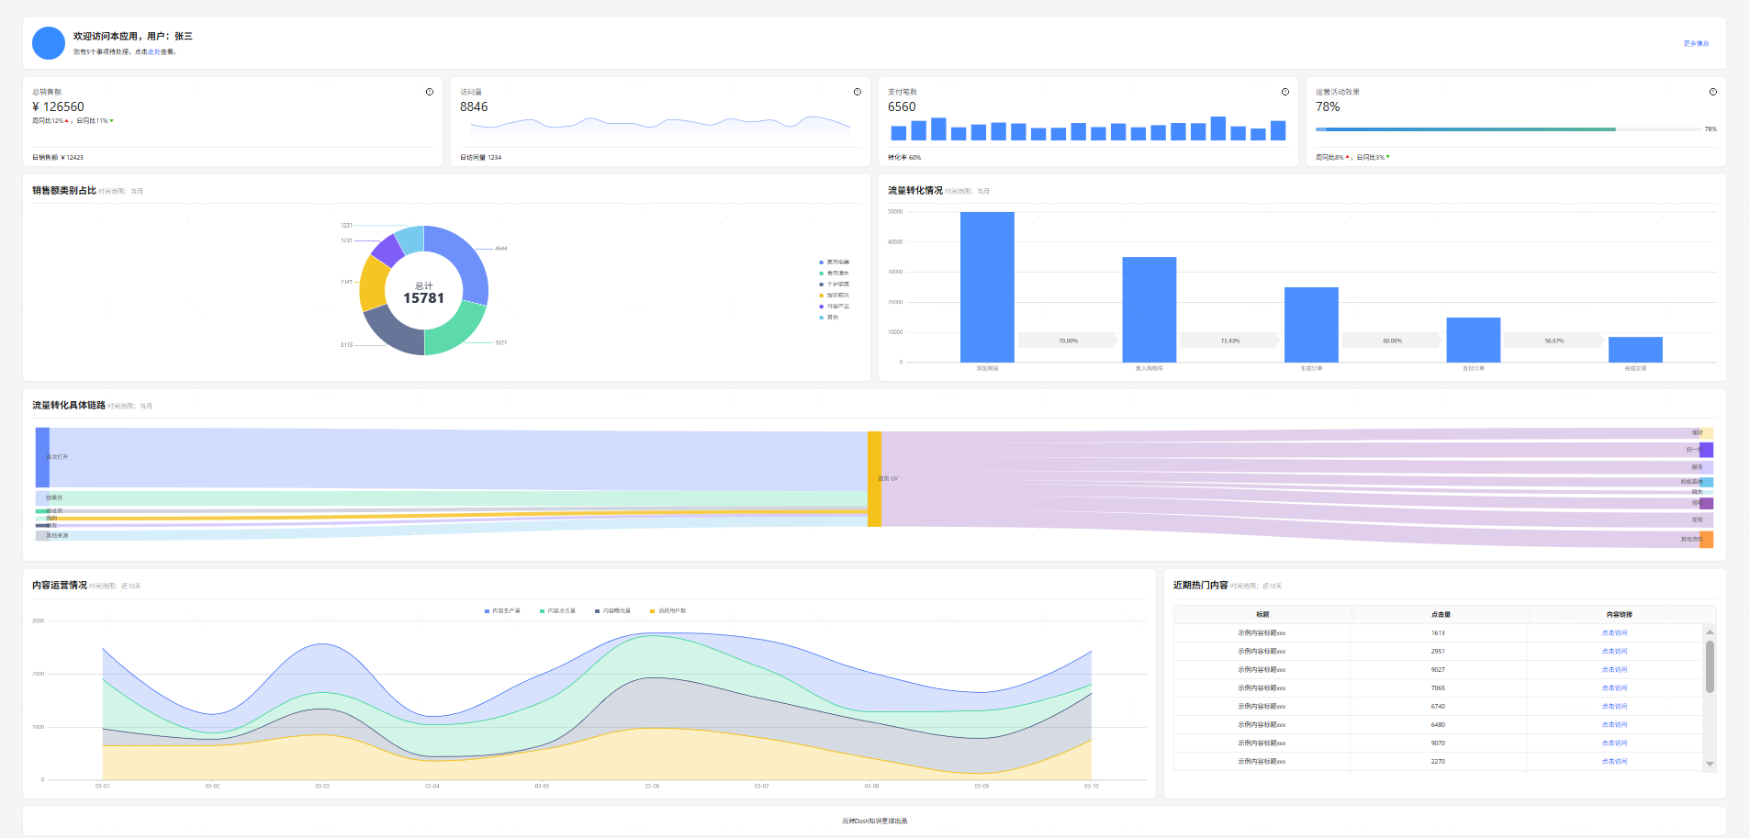Click the orange 其他流向 node in the Sankey chart
Image resolution: width=1750 pixels, height=838 pixels.
[x=1707, y=539]
